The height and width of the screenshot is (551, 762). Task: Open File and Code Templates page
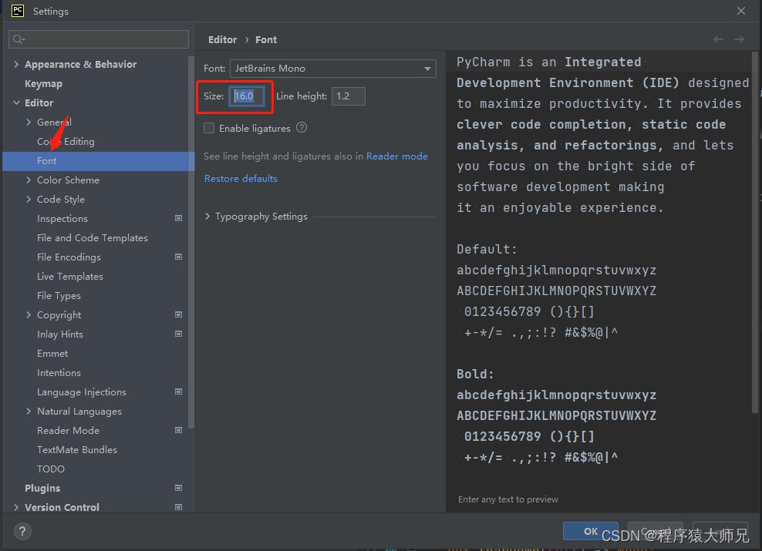(x=93, y=238)
